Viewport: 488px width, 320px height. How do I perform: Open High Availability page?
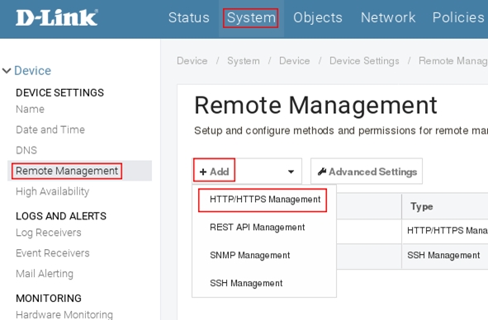pyautogui.click(x=52, y=191)
